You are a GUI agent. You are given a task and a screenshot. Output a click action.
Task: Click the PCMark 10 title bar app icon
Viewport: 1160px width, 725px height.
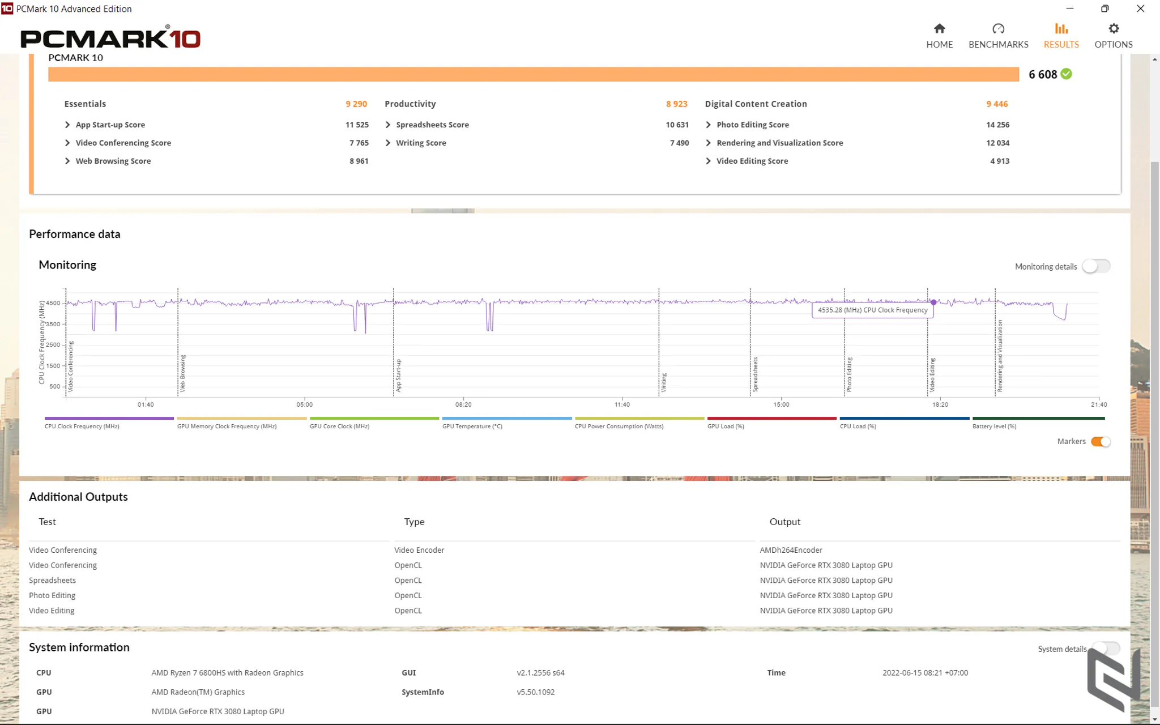(7, 8)
